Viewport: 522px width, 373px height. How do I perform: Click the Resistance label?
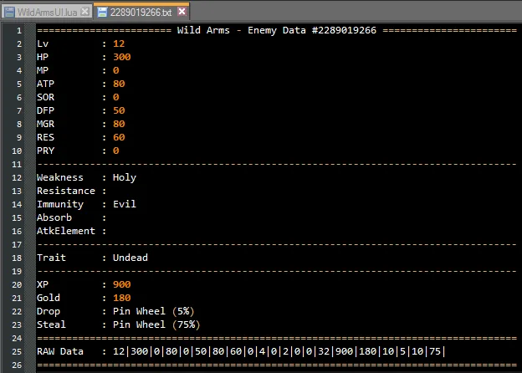click(66, 191)
